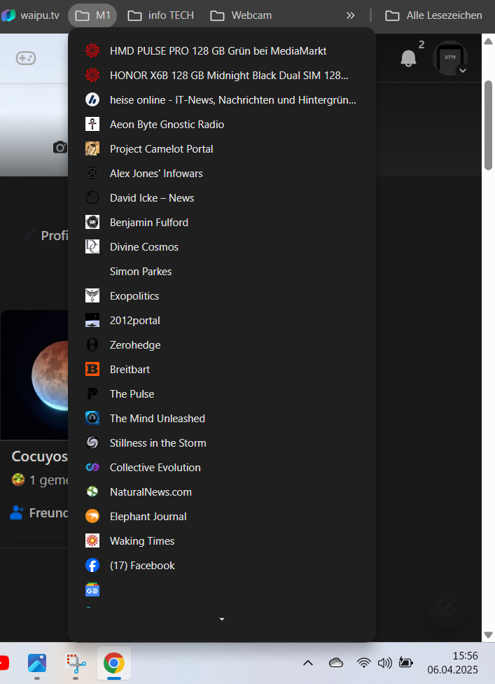Click the gamepad icon on the page

click(26, 58)
